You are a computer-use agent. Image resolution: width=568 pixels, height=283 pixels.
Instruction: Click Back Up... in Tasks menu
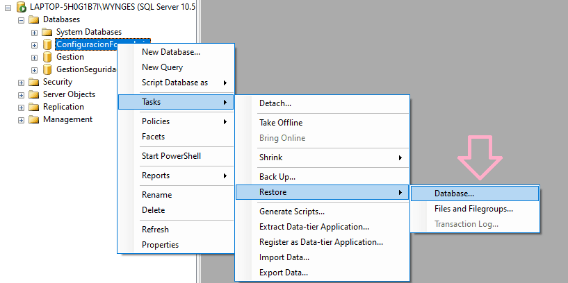277,177
